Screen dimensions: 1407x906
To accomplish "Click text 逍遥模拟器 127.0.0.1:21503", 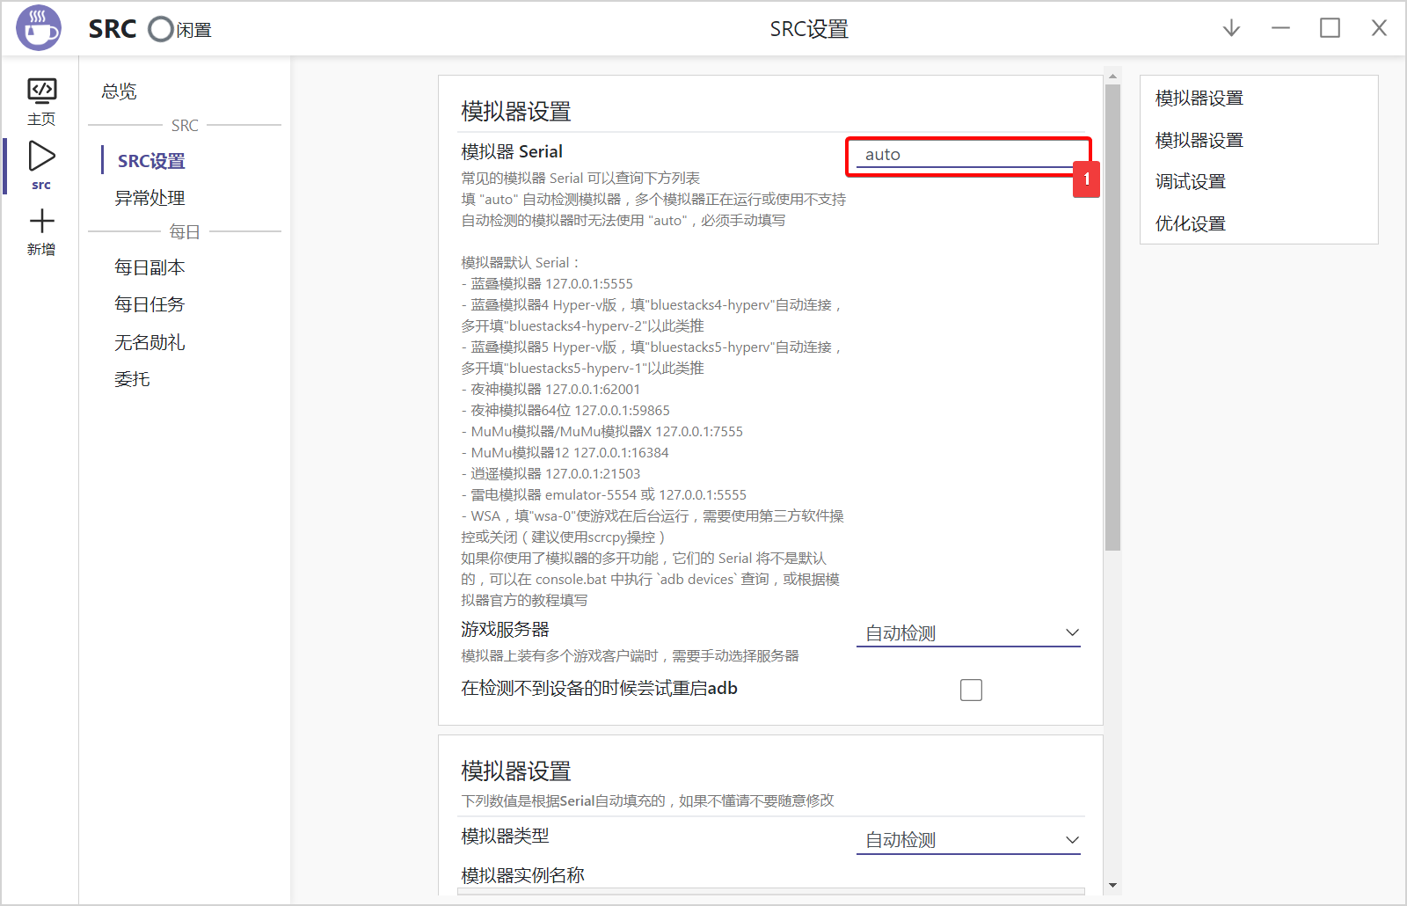I will [555, 474].
